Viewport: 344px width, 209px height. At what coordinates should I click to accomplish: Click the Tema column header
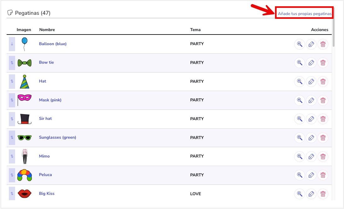point(195,30)
